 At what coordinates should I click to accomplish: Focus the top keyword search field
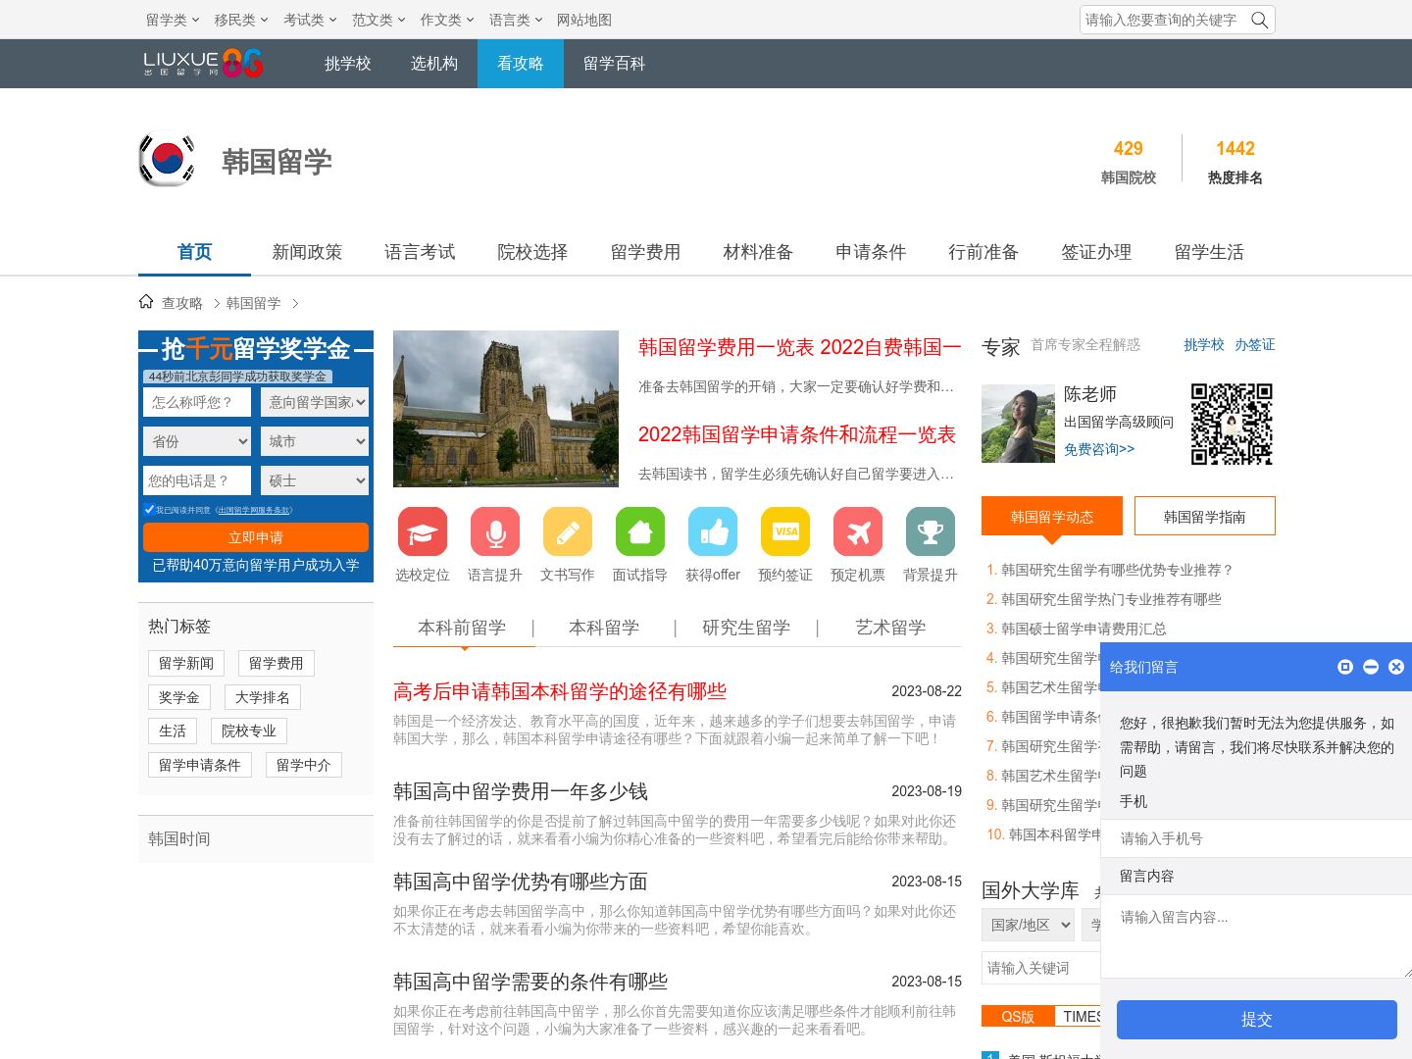[x=1164, y=20]
